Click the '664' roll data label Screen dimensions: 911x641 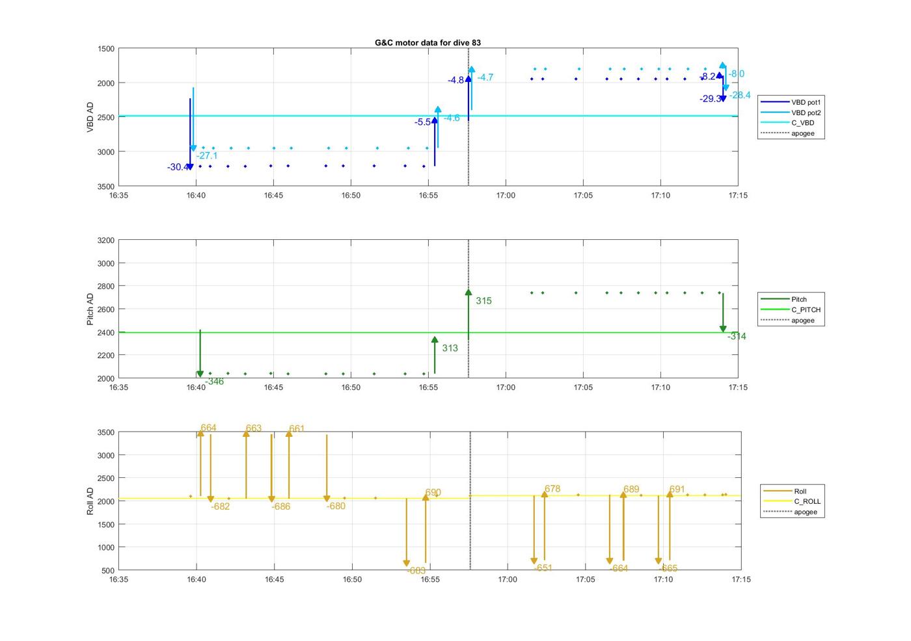point(208,428)
